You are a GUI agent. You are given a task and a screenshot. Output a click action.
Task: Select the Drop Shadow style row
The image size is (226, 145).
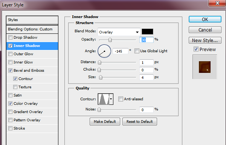click(32, 38)
